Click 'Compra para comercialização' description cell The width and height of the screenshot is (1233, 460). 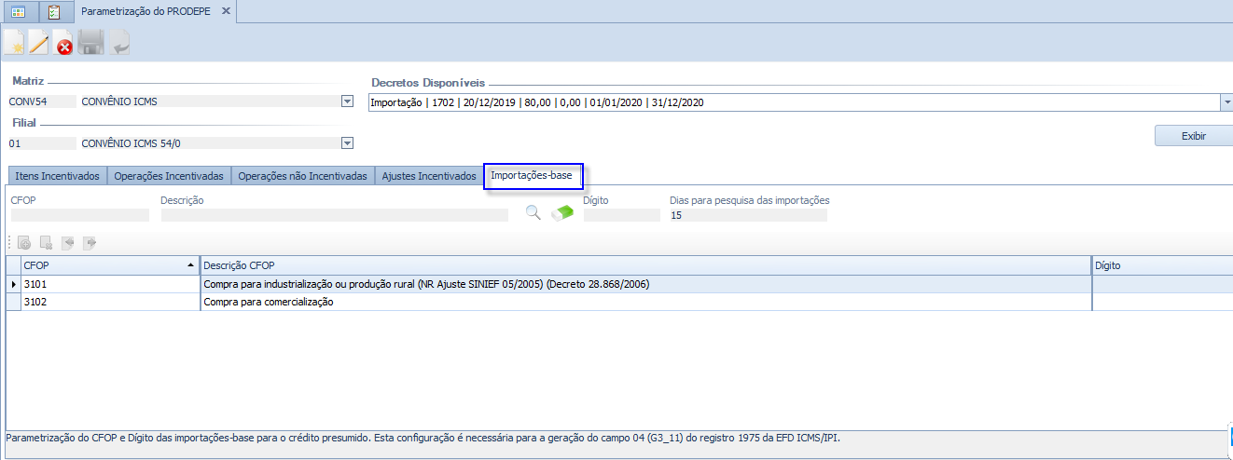click(x=645, y=302)
